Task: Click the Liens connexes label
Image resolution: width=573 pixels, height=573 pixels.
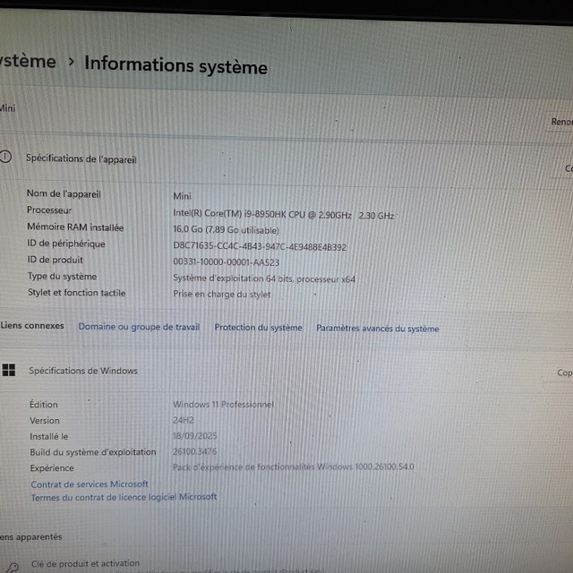Action: [32, 325]
